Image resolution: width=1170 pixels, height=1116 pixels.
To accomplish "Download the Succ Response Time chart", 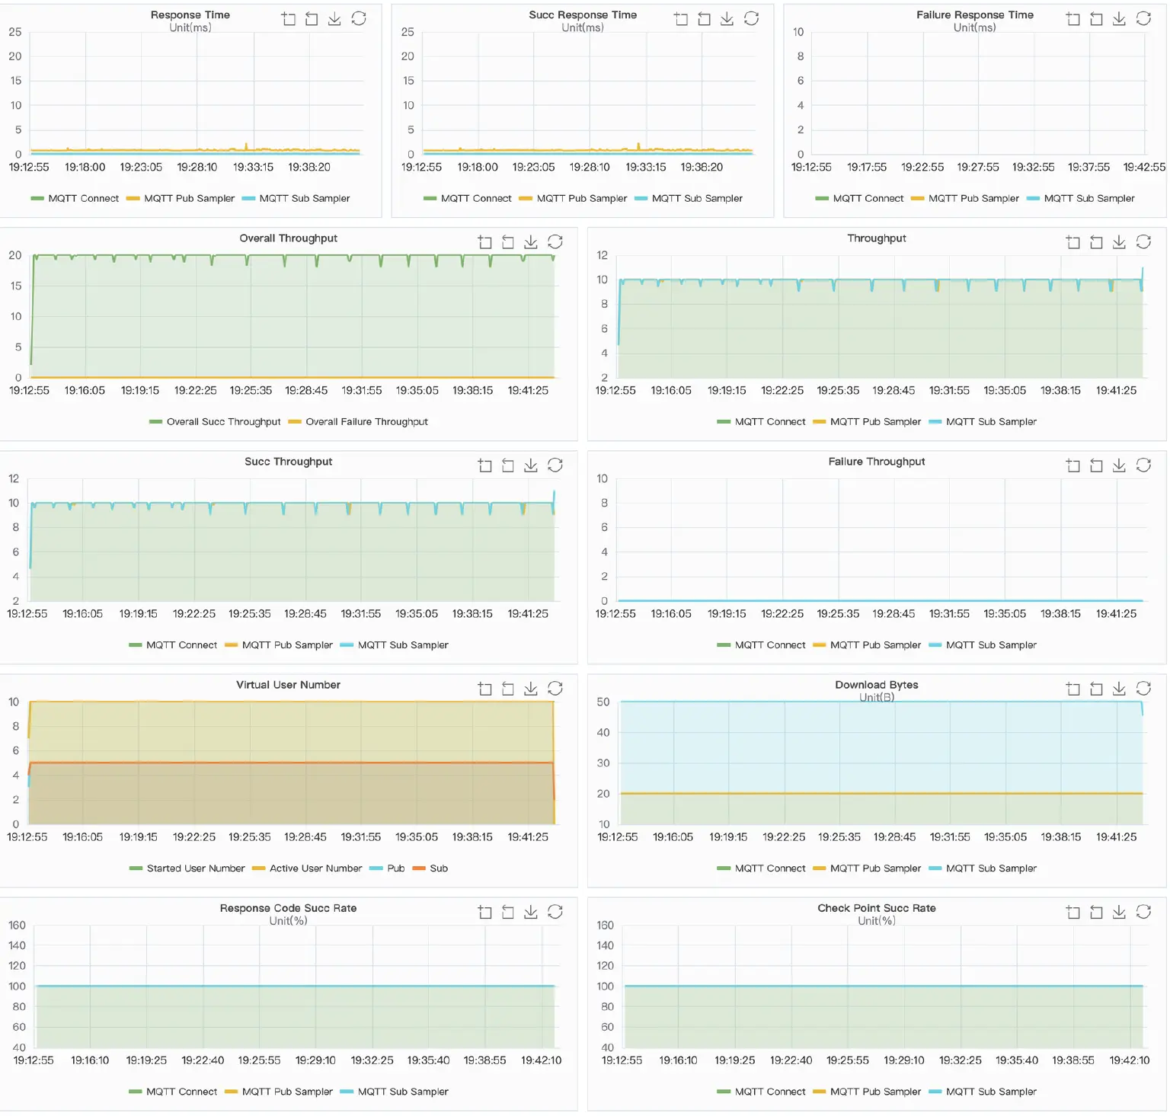I will pyautogui.click(x=727, y=19).
